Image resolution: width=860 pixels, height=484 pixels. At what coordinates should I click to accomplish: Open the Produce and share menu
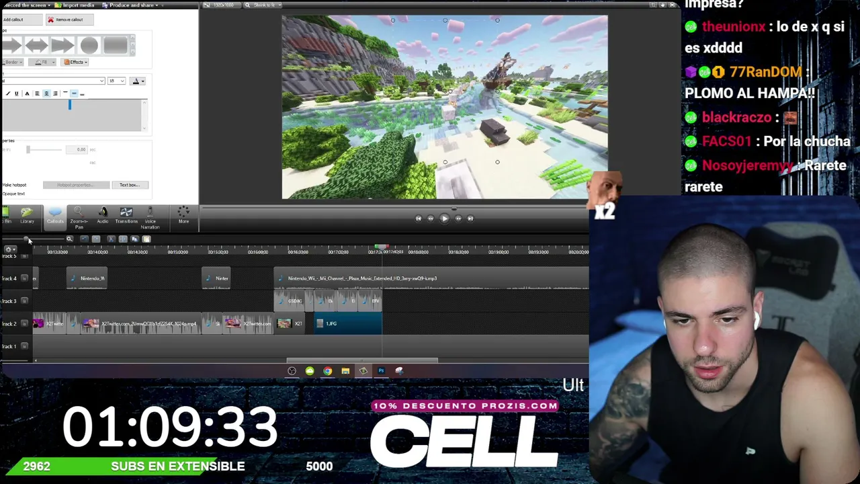(130, 5)
